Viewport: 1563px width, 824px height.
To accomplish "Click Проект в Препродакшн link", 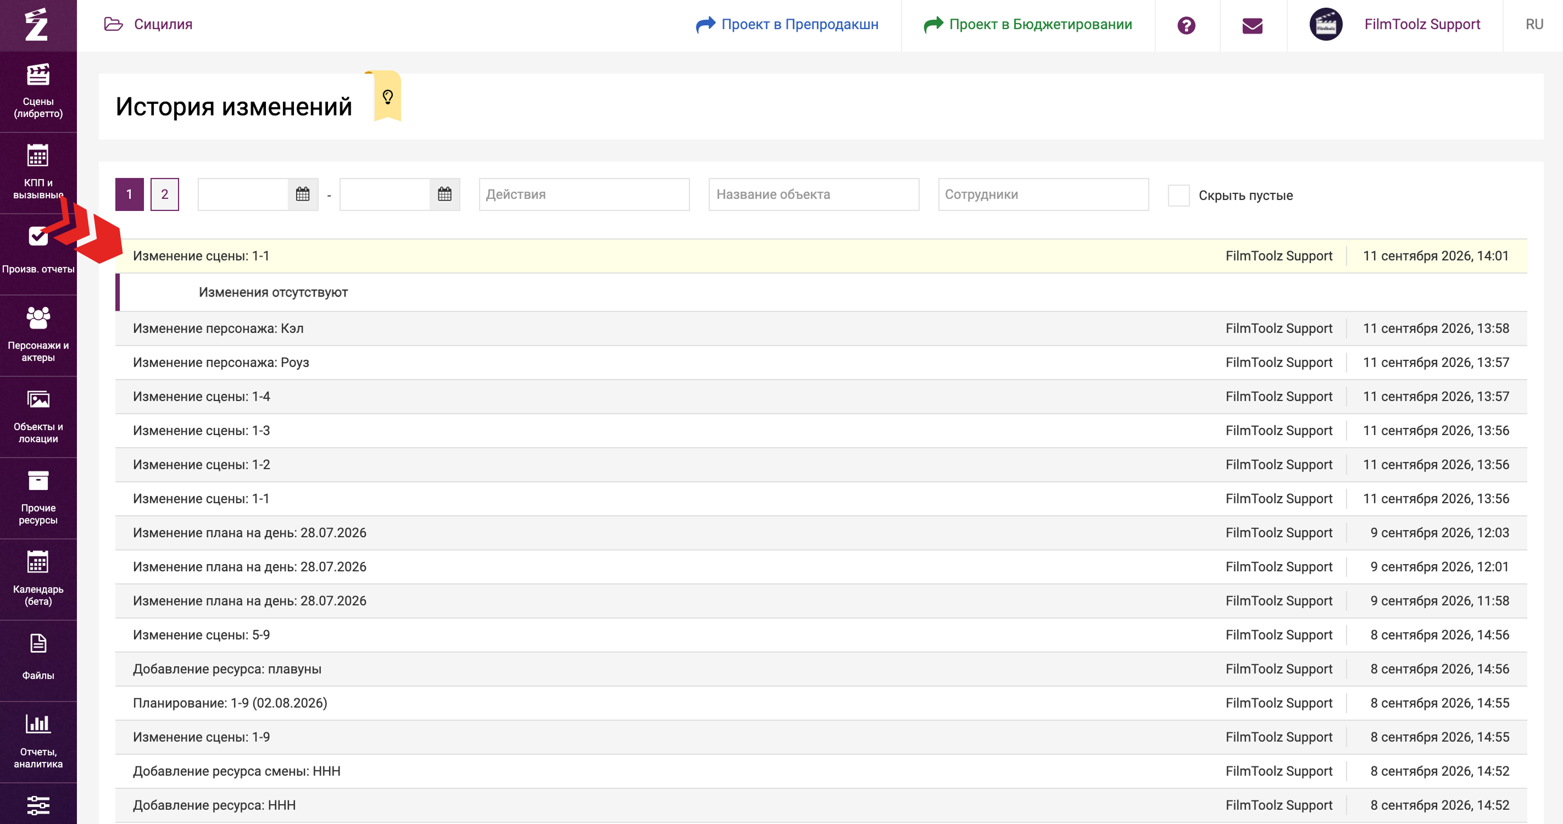I will [787, 24].
